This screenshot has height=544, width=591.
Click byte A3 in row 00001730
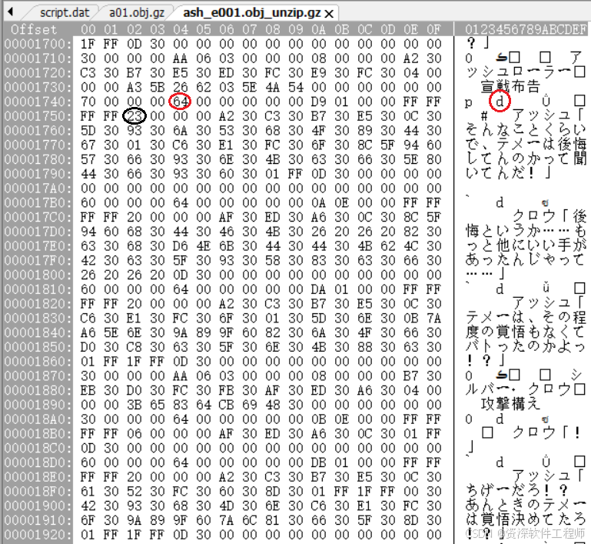[x=134, y=87]
